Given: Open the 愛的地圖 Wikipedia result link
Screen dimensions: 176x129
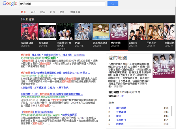Looking at the screenshot, I should pos(53,55).
